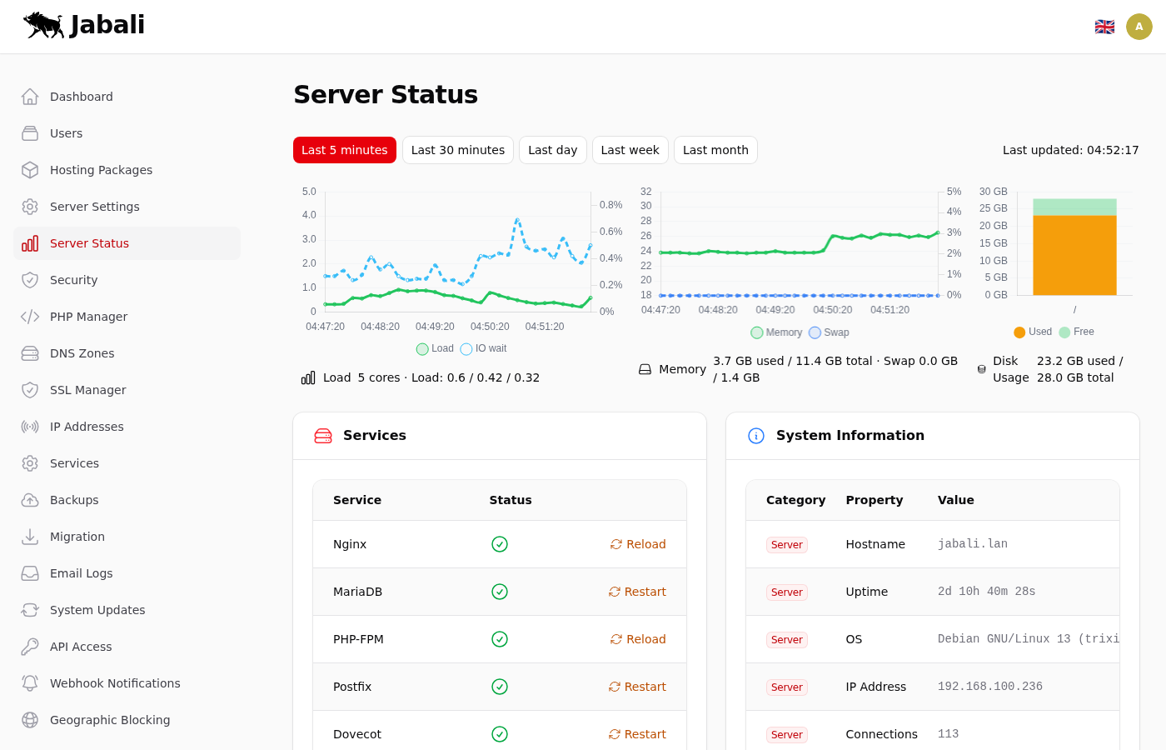Viewport: 1166px width, 750px height.
Task: Toggle the Load series in chart legend
Action: [x=435, y=348]
